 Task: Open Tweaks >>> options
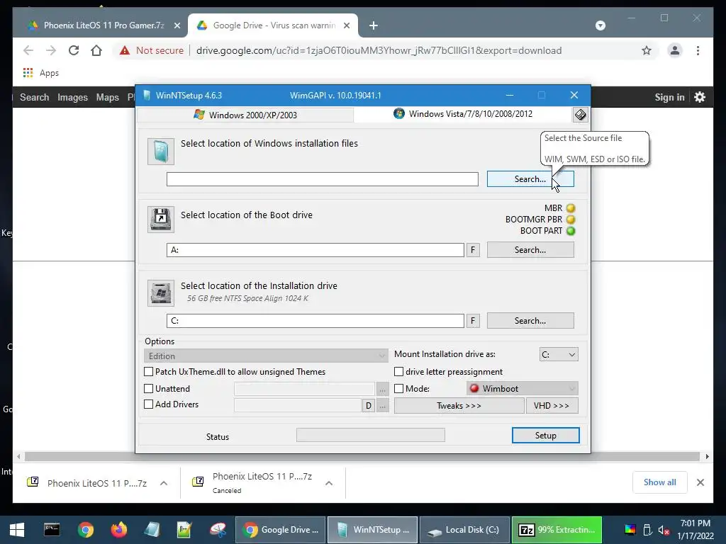[459, 406]
